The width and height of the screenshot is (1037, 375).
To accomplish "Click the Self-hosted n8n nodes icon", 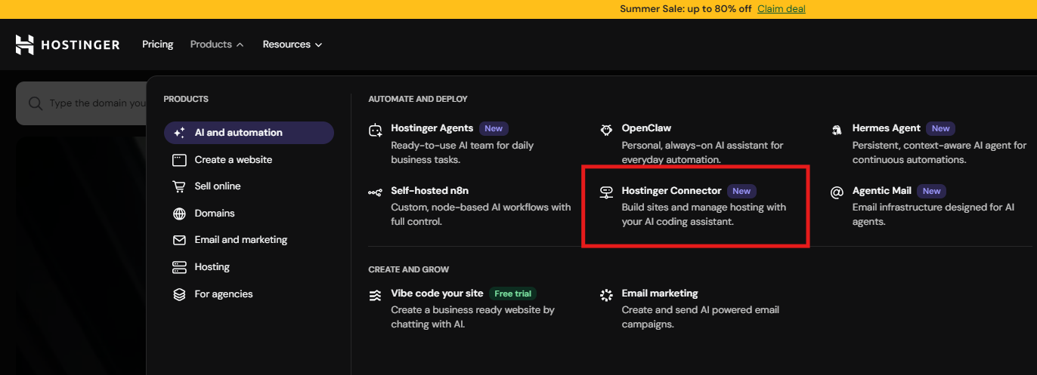I will (376, 192).
